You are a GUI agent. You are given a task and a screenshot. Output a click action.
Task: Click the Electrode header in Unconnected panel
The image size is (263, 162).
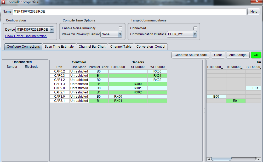click(32, 67)
